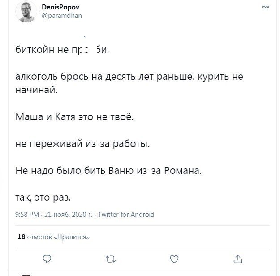280x276 pixels.
Task: Click the last line «так, это раз.»
Action: [43, 197]
